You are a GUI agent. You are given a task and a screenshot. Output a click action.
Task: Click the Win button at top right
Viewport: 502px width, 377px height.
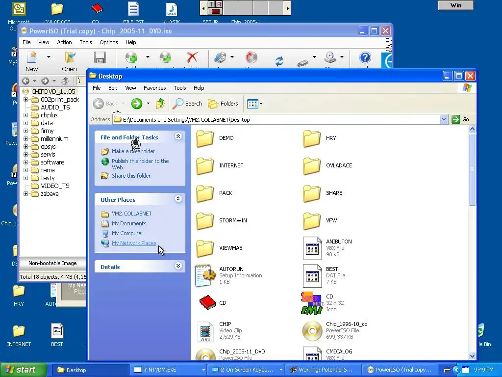(455, 5)
